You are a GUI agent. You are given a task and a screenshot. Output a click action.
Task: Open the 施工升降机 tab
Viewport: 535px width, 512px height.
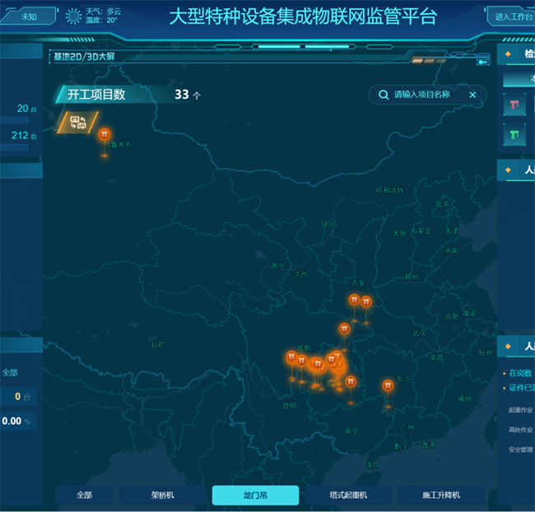(440, 495)
